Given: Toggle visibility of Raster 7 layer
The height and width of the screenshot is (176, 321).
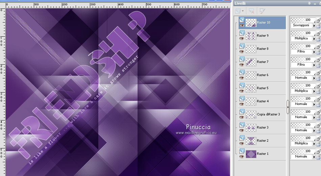Looking at the screenshot, I should tap(242, 65).
